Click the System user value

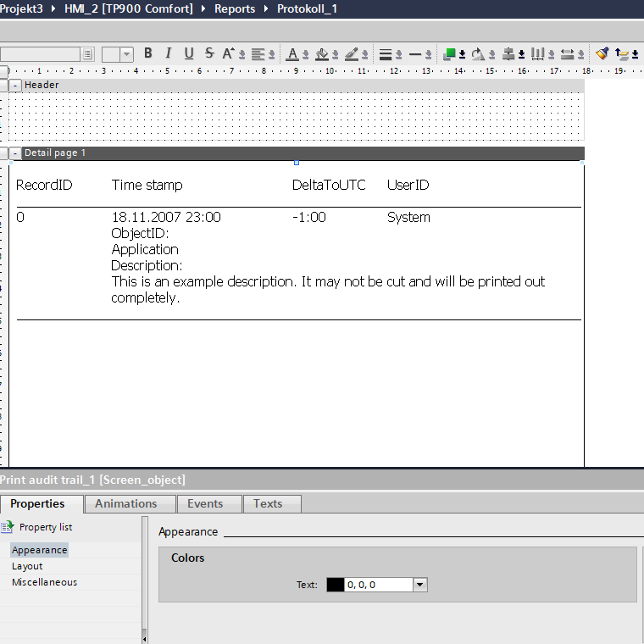coord(408,217)
